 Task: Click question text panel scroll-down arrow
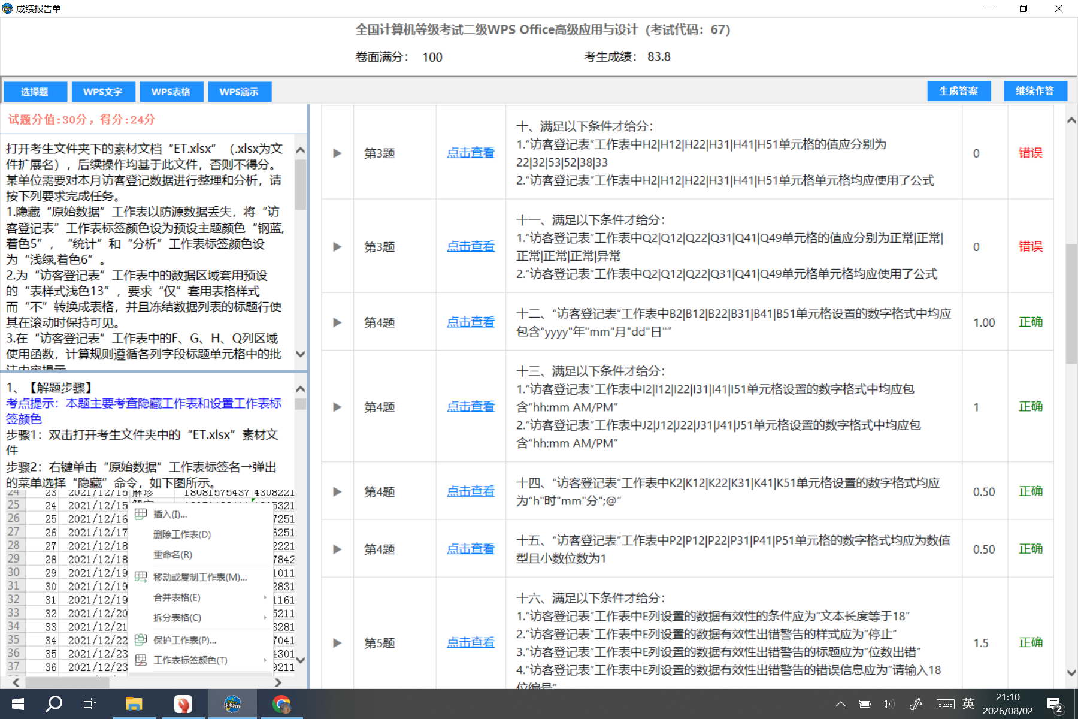tap(301, 354)
